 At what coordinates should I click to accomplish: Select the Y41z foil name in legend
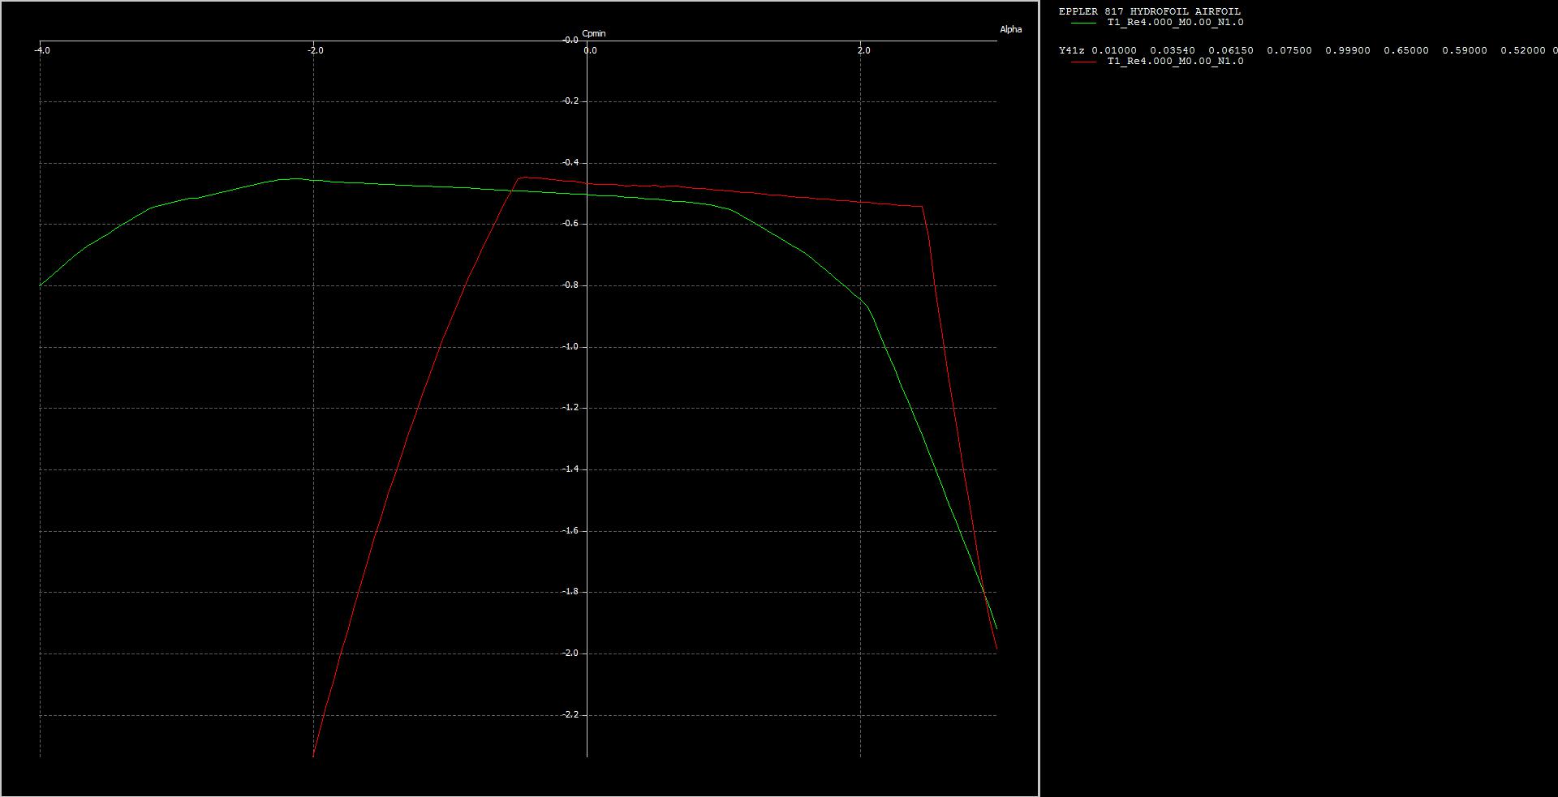click(1071, 50)
